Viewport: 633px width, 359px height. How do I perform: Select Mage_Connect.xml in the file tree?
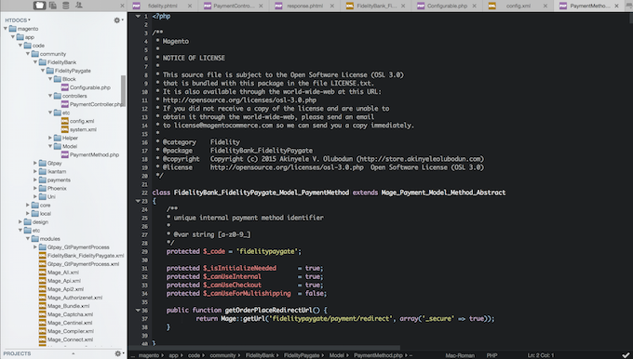[70, 339]
